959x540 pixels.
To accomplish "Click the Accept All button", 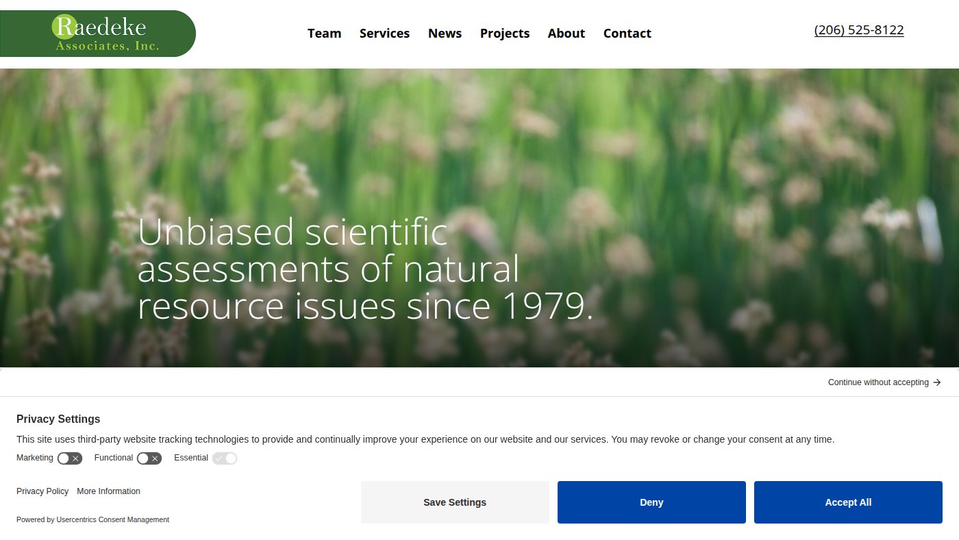I will [848, 502].
